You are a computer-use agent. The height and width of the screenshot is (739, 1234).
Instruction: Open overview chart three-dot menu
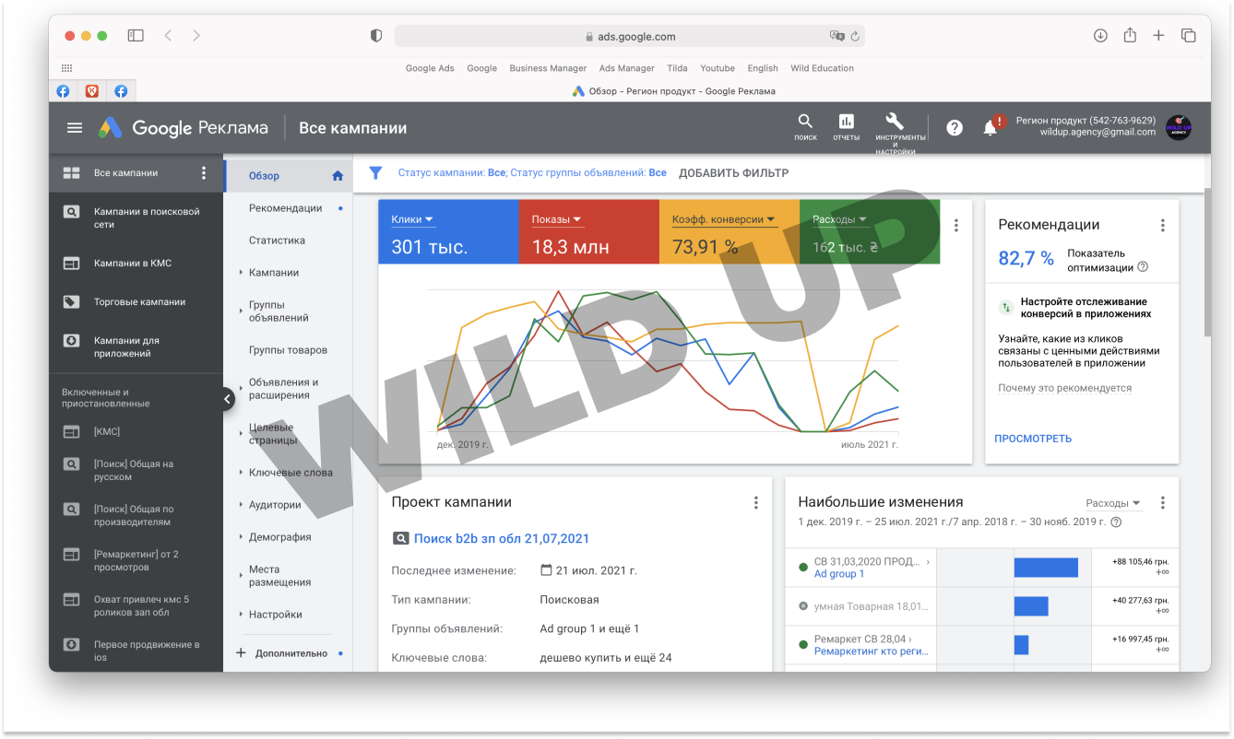click(956, 226)
